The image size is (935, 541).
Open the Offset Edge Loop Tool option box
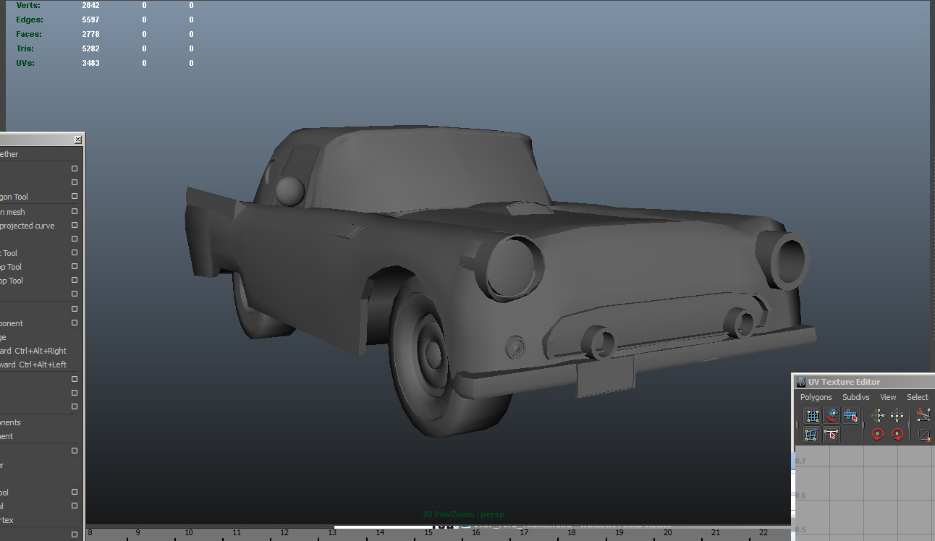pos(74,281)
